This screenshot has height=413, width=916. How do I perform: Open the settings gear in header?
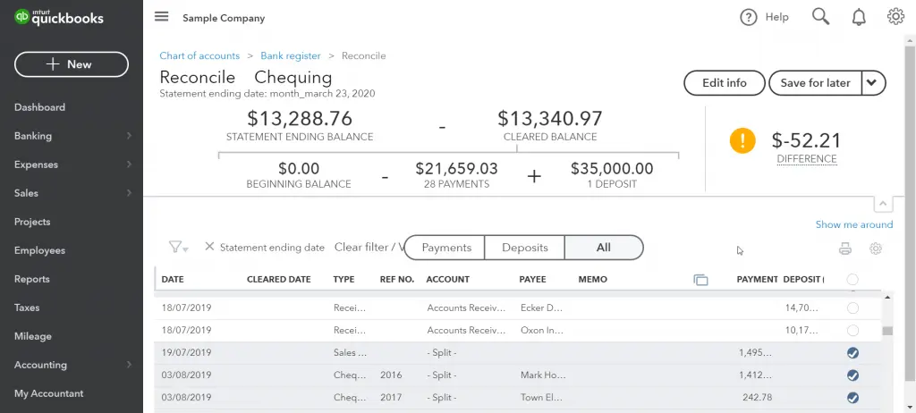tap(895, 16)
